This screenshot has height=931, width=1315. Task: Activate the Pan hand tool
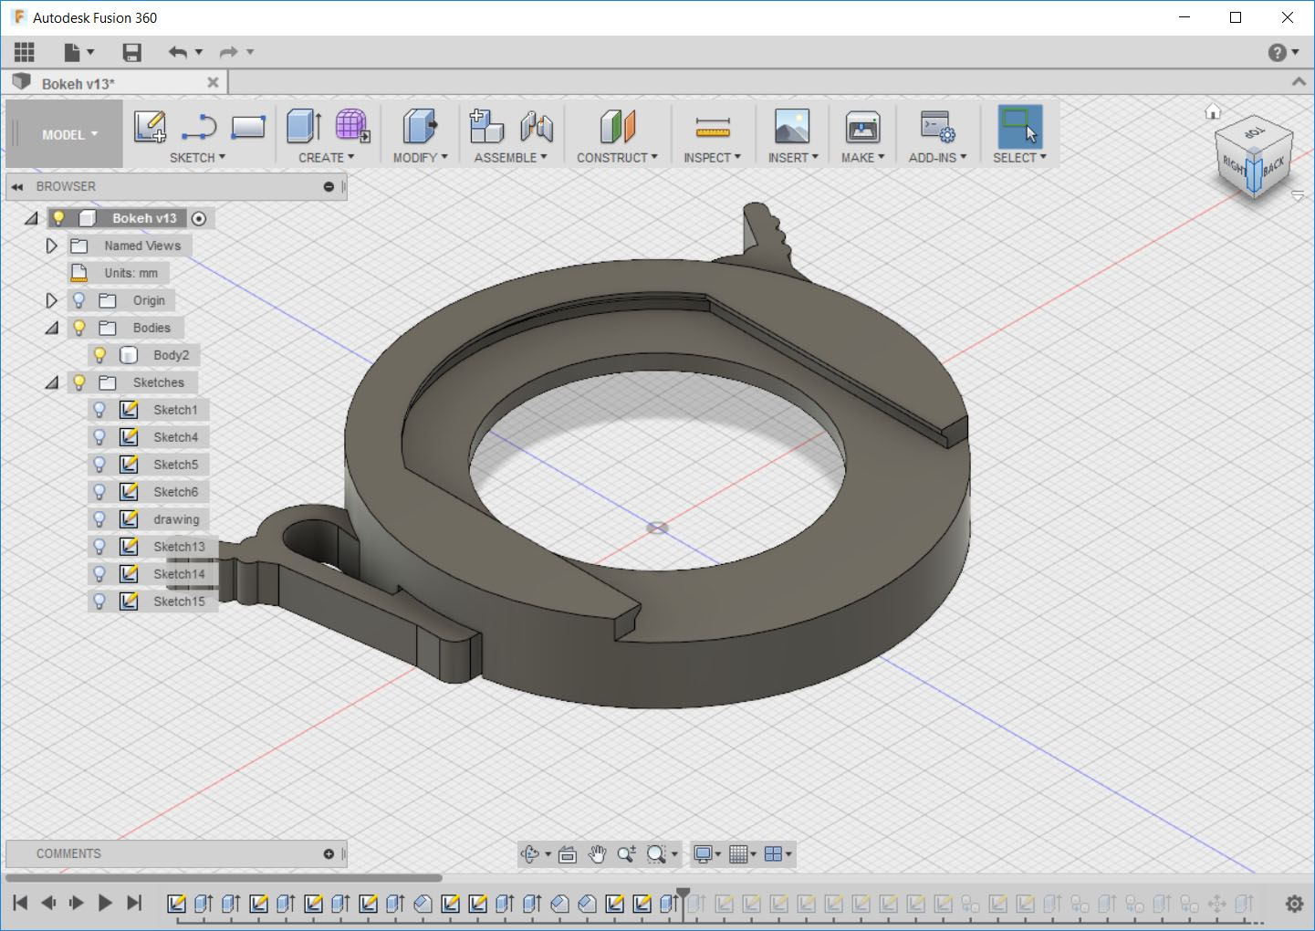pos(597,854)
